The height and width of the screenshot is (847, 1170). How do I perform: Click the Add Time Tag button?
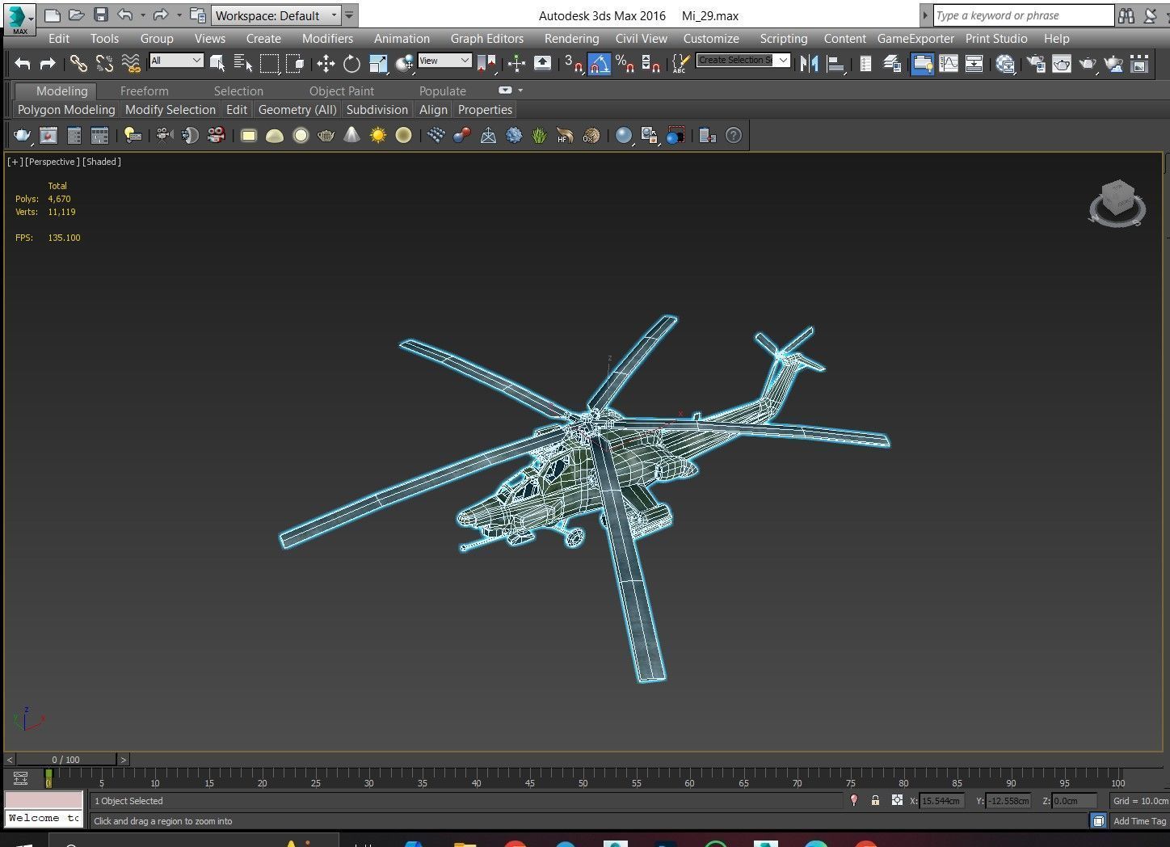(x=1139, y=821)
